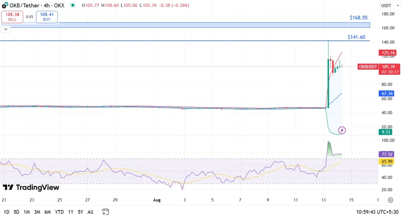
Task: Select the 5Y time range
Action: pyautogui.click(x=81, y=212)
